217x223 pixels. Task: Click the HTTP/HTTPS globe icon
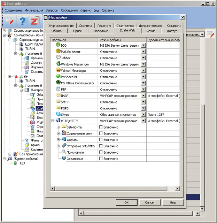tap(58, 120)
